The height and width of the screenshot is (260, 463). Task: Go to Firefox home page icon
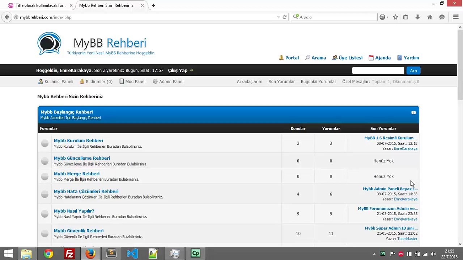tap(430, 17)
